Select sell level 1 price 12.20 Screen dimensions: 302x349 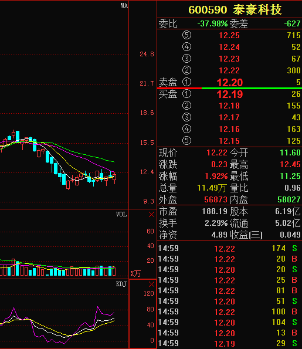[x=230, y=83]
